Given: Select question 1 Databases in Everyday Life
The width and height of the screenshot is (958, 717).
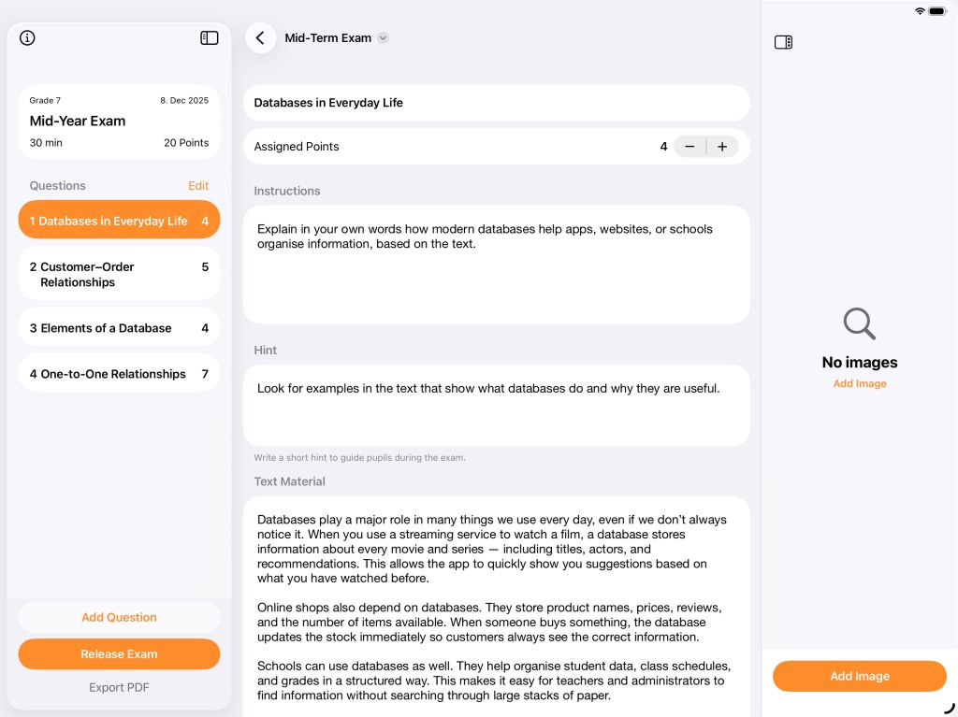Looking at the screenshot, I should pyautogui.click(x=119, y=221).
